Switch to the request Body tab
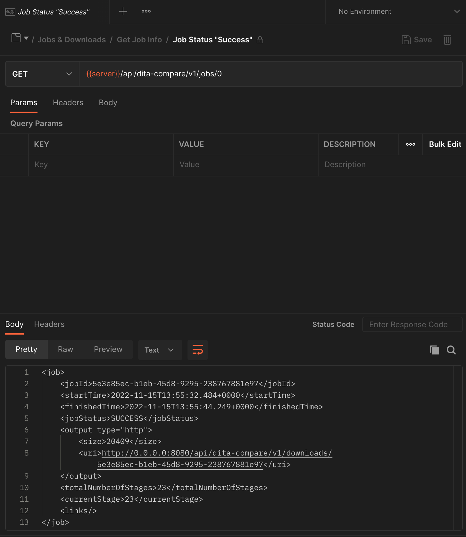Viewport: 466px width, 537px height. coord(108,103)
